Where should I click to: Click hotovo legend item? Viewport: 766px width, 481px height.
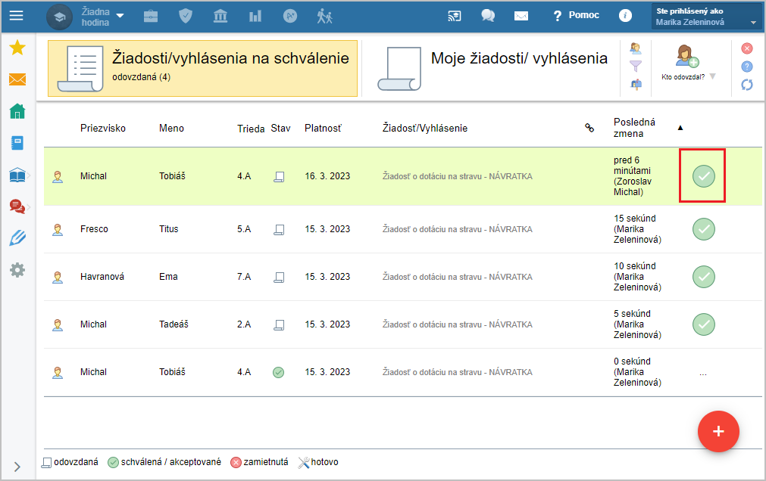point(318,462)
